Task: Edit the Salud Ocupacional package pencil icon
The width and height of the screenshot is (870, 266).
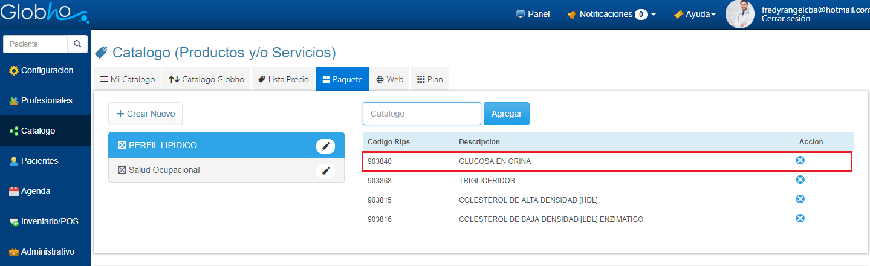Action: click(325, 170)
